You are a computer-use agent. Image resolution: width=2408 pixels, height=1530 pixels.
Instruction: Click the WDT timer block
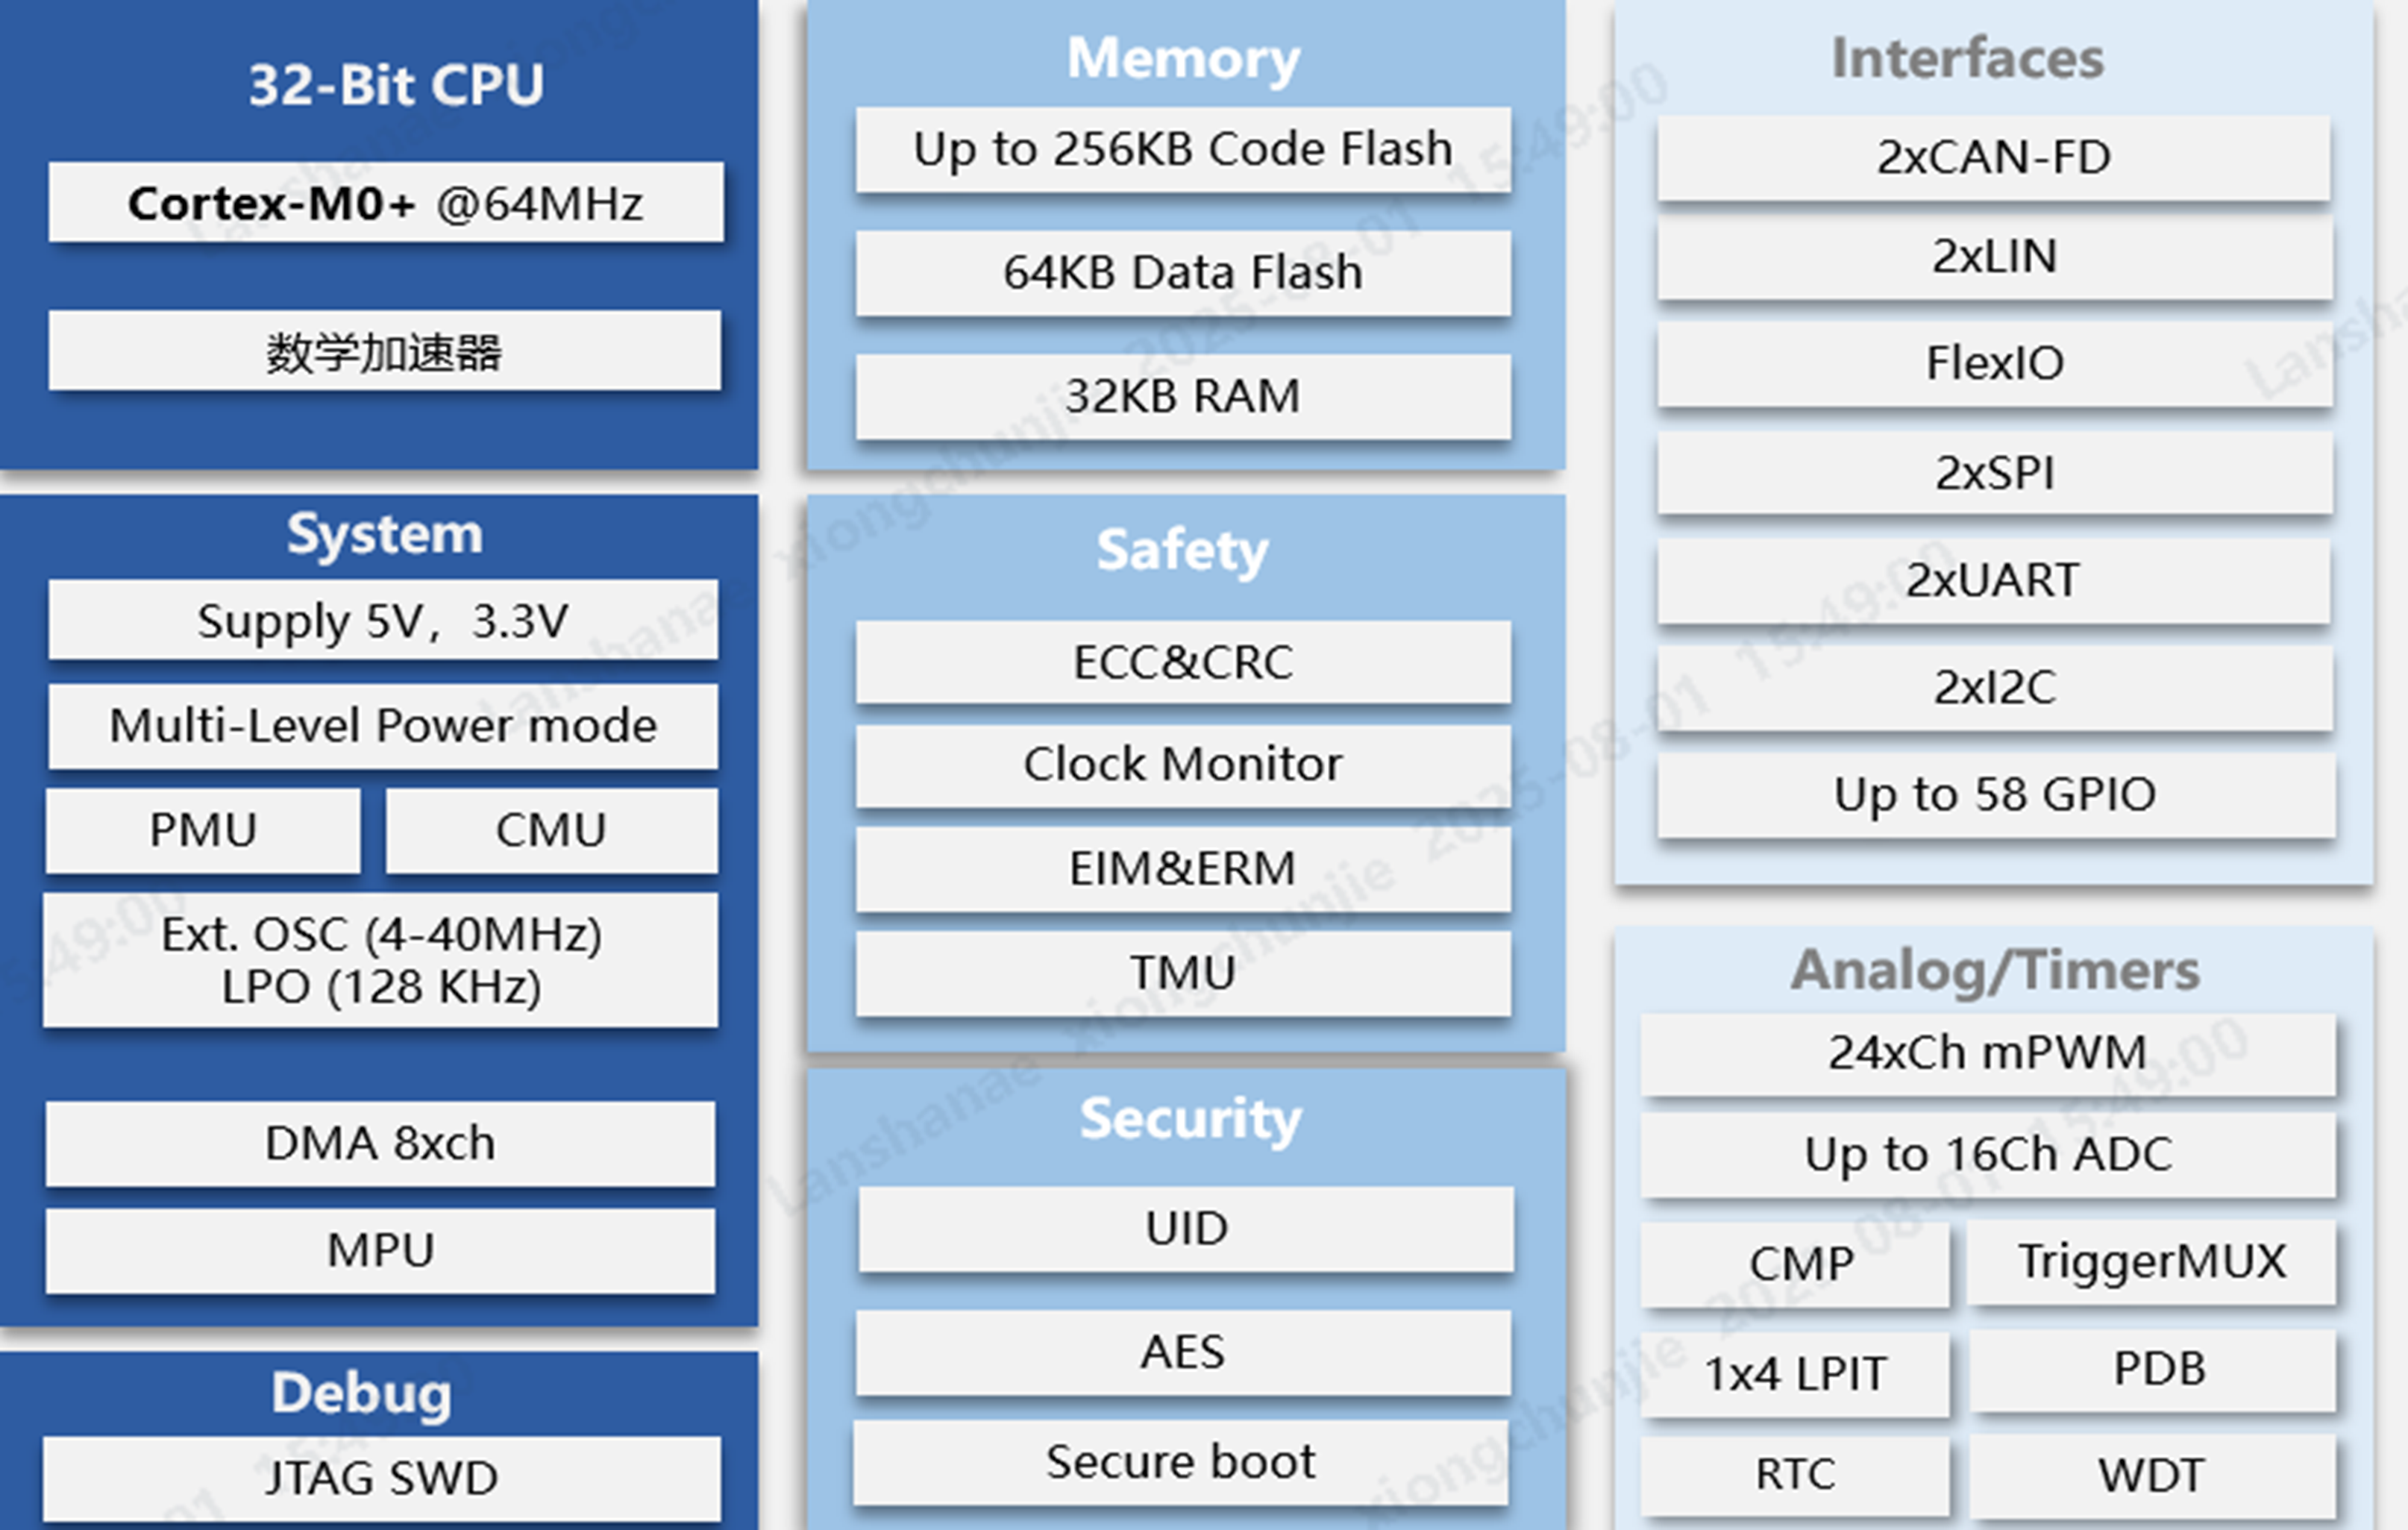(x=2152, y=1475)
